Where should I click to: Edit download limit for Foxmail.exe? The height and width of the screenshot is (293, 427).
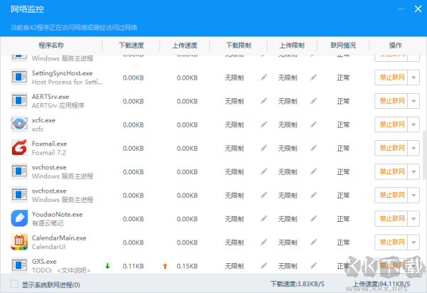point(264,148)
